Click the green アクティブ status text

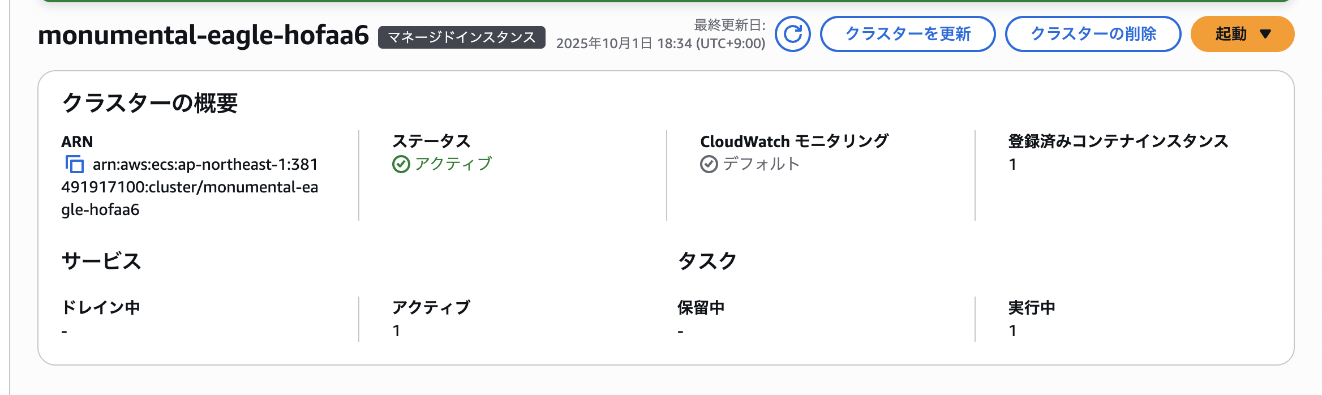453,164
